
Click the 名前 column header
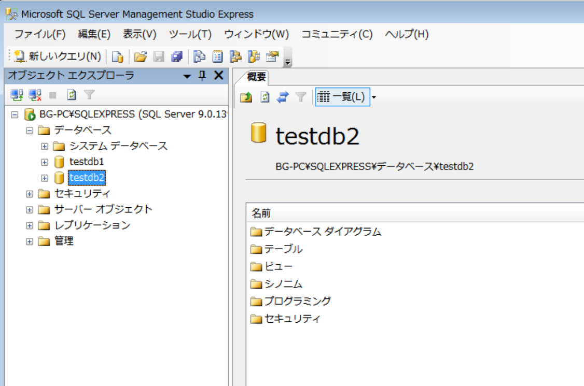[x=415, y=213]
